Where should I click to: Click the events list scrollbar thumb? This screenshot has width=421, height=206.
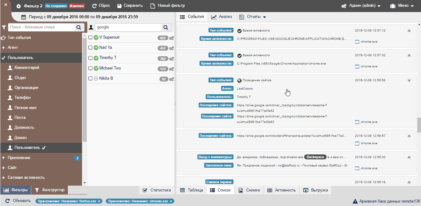419,125
